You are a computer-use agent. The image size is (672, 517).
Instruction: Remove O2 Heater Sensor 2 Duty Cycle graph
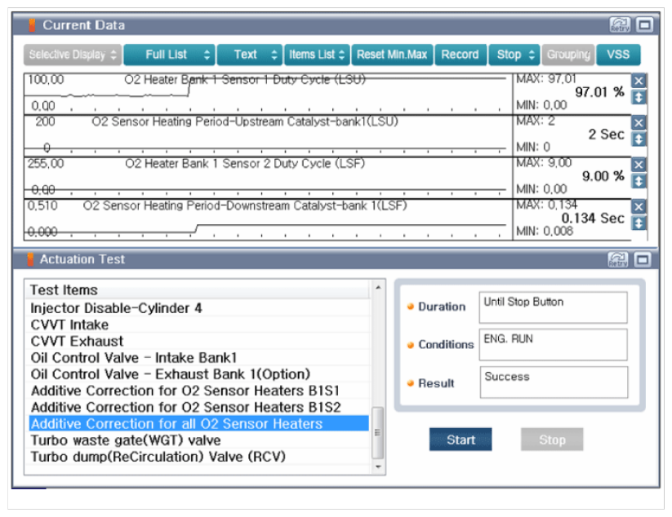click(639, 165)
